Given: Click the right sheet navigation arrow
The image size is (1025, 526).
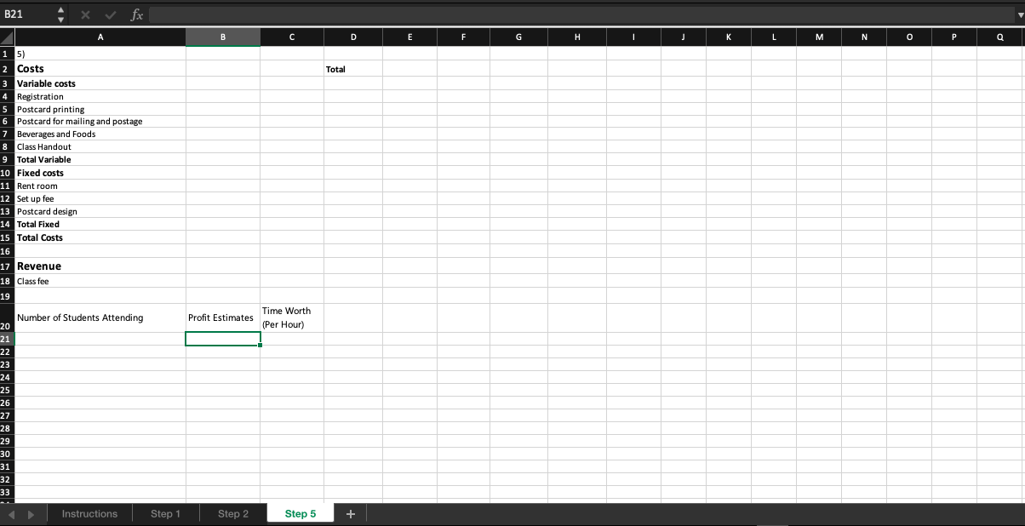Looking at the screenshot, I should 31,513.
